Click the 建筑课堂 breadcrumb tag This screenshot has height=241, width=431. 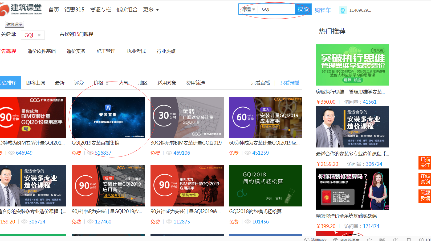click(14, 24)
